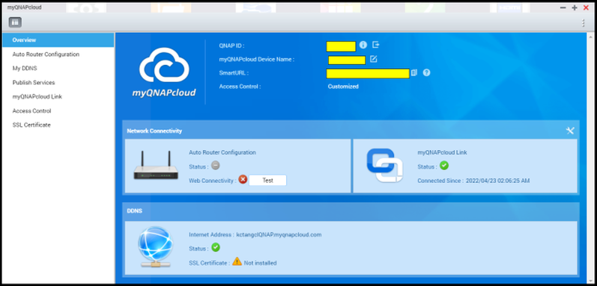597x286 pixels.
Task: Open Access Control settings in sidebar
Action: pyautogui.click(x=31, y=111)
